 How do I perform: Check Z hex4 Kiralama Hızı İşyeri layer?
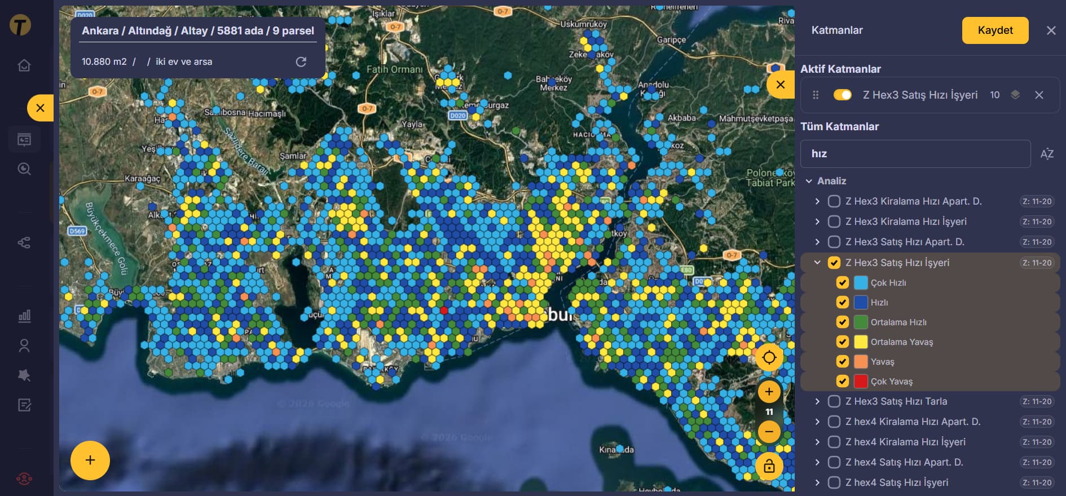coord(834,442)
